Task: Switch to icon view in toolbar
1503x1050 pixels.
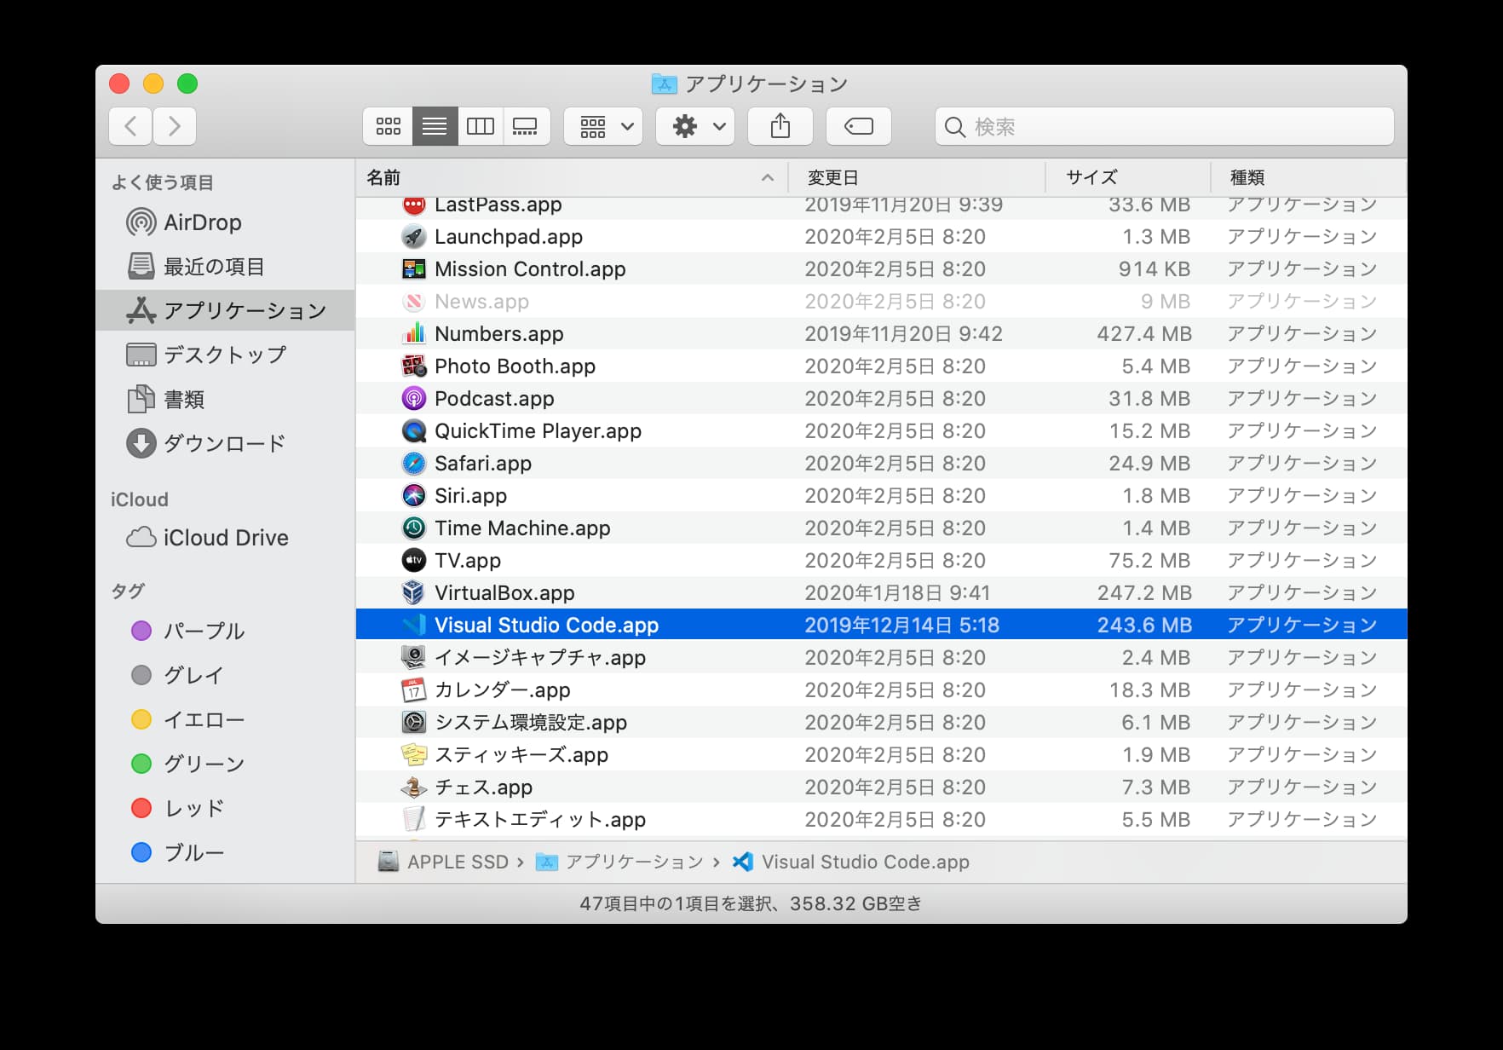Action: click(x=389, y=126)
